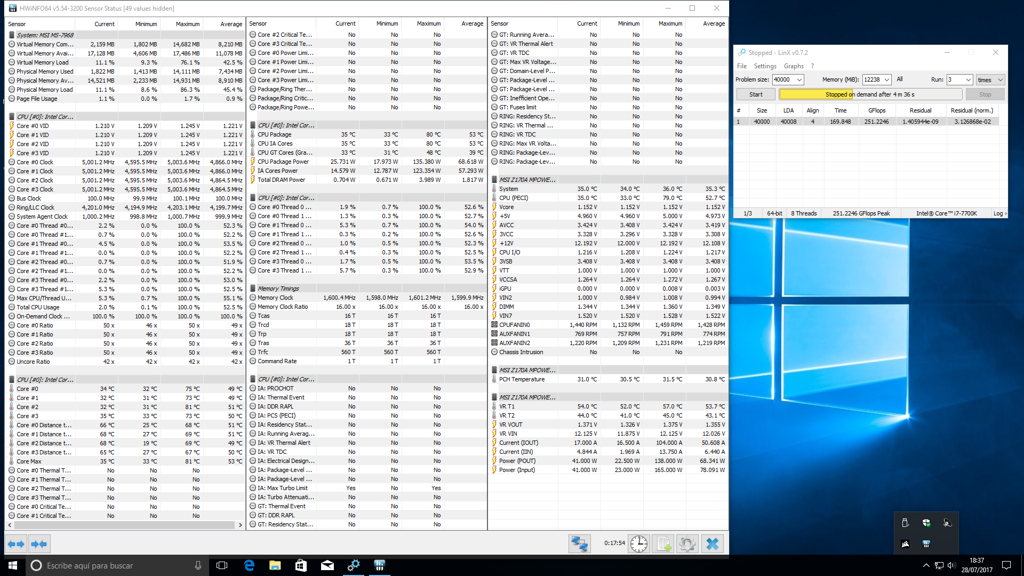
Task: Click the left arrow of the HWiNFO horizontal scrollbar
Action: pos(10,525)
